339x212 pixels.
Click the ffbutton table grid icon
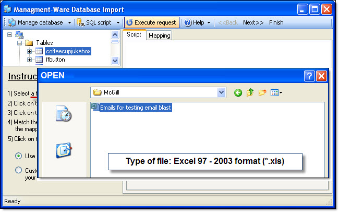tap(39, 60)
